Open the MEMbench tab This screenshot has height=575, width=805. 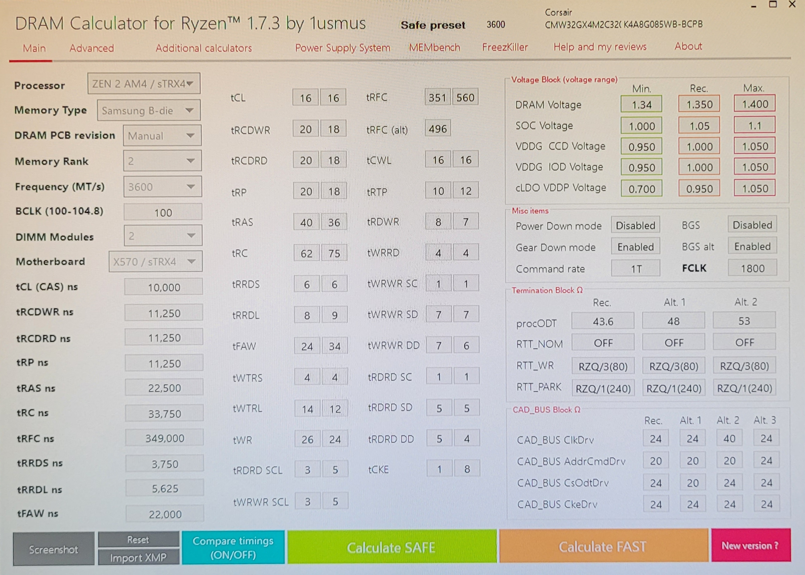[434, 48]
